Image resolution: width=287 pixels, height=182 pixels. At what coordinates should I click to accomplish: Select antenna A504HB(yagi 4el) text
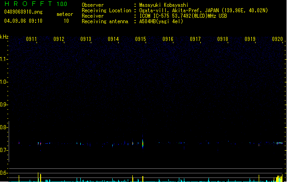(161, 21)
